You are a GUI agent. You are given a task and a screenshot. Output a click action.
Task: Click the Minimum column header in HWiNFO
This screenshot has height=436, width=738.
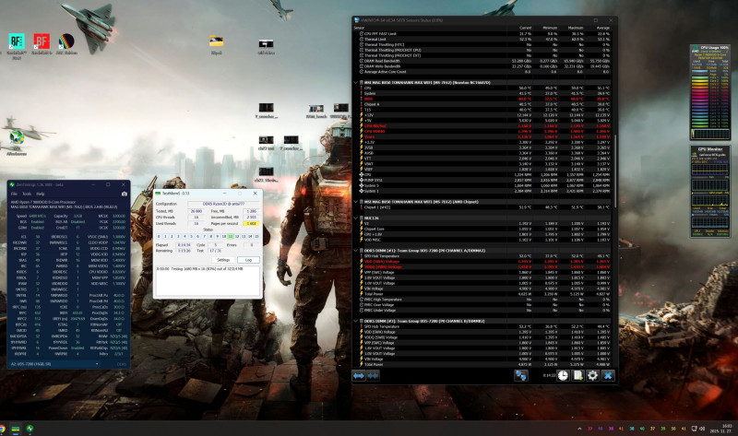point(550,28)
